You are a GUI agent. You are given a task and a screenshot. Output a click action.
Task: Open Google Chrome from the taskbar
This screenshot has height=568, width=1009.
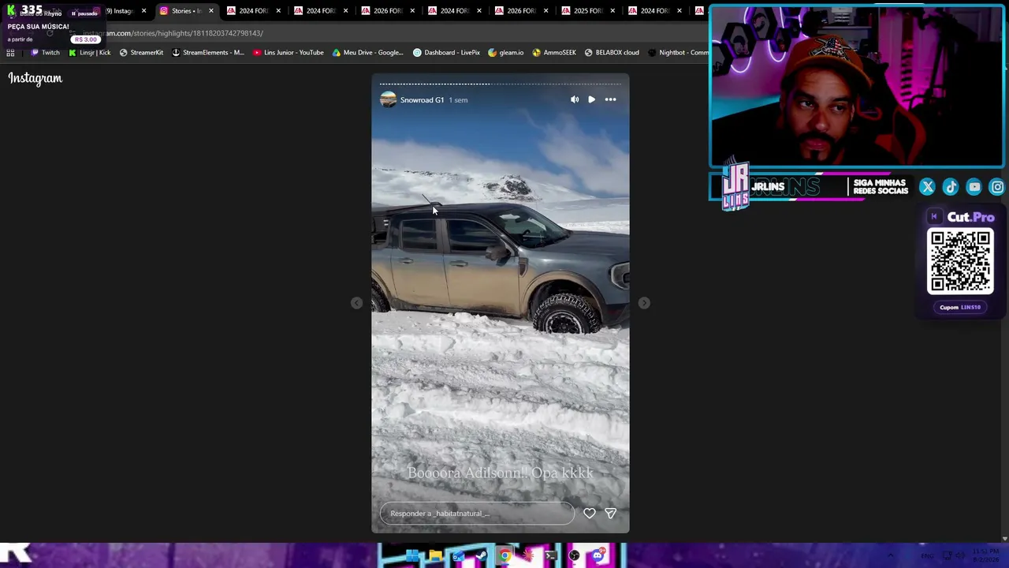click(x=504, y=556)
